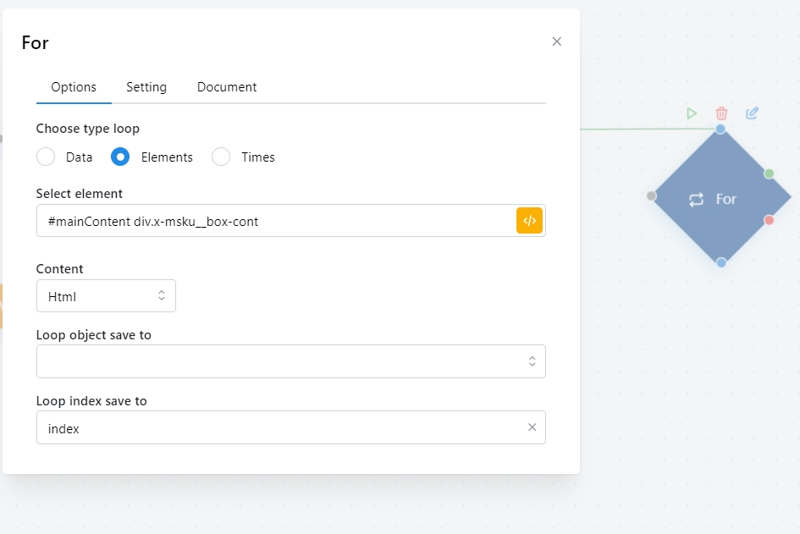Switch to the Setting tab

146,87
